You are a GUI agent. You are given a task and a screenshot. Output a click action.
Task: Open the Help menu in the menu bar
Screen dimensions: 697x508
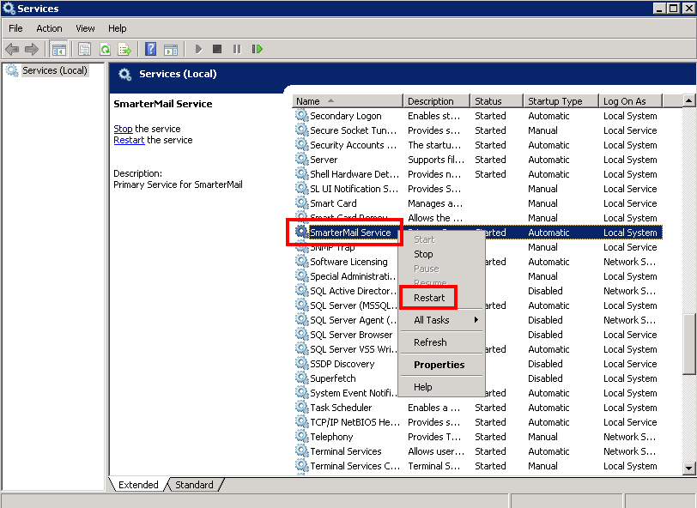point(118,28)
